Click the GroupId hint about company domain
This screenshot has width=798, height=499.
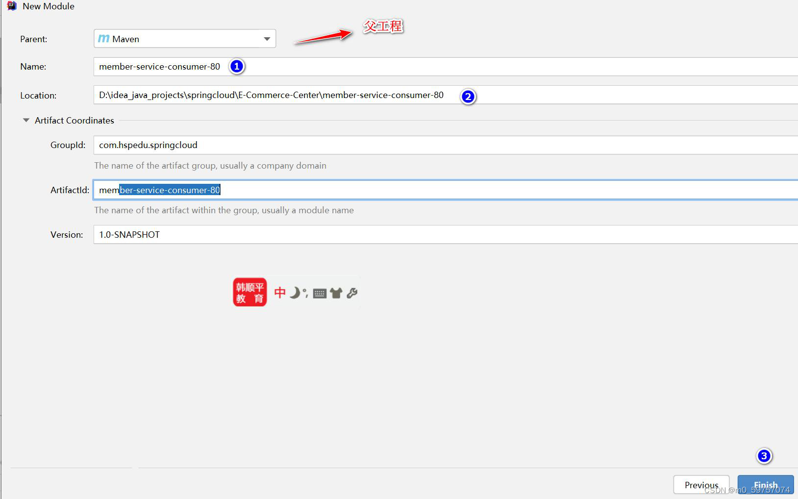coord(210,166)
